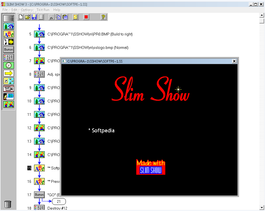265x211 pixels.
Task: Click the trash can icon
Action: click(x=8, y=204)
